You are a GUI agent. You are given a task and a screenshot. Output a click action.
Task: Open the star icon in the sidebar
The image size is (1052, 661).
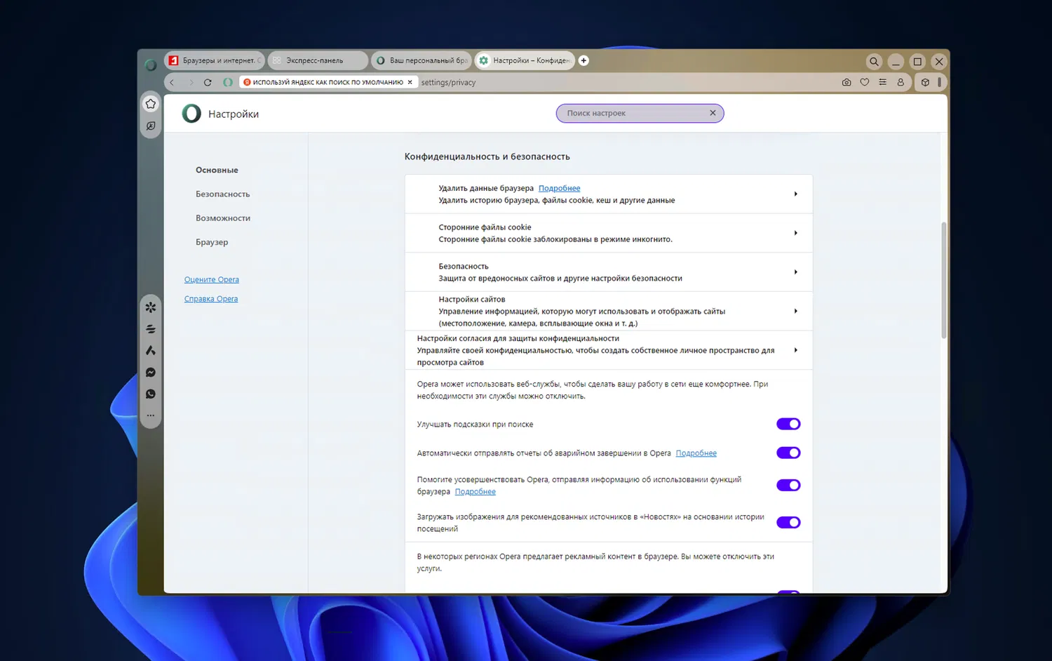(151, 104)
